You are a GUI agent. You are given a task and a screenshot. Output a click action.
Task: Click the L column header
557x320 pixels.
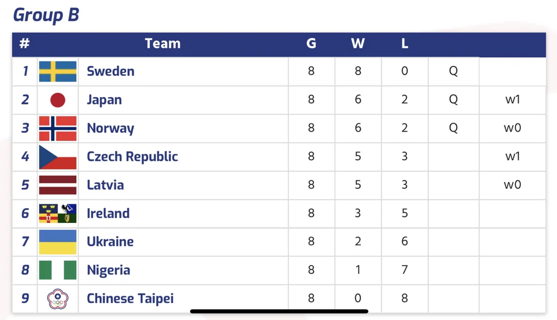coord(404,44)
